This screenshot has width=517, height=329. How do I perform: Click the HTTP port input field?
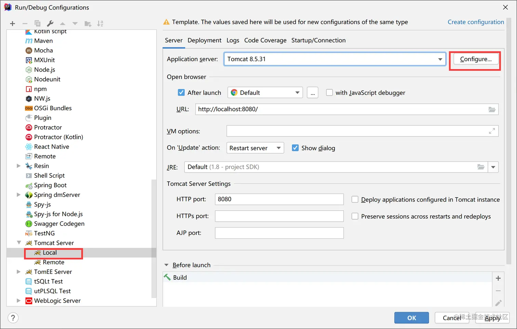(279, 199)
